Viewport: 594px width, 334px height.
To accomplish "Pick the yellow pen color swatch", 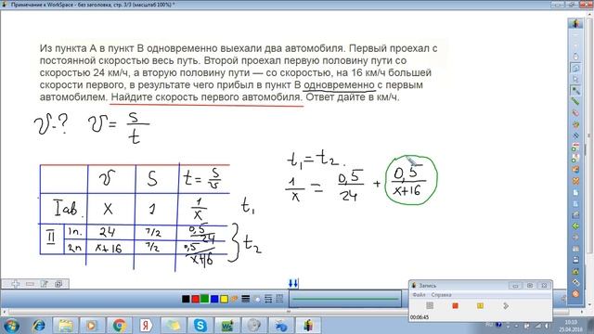I will click(x=224, y=299).
